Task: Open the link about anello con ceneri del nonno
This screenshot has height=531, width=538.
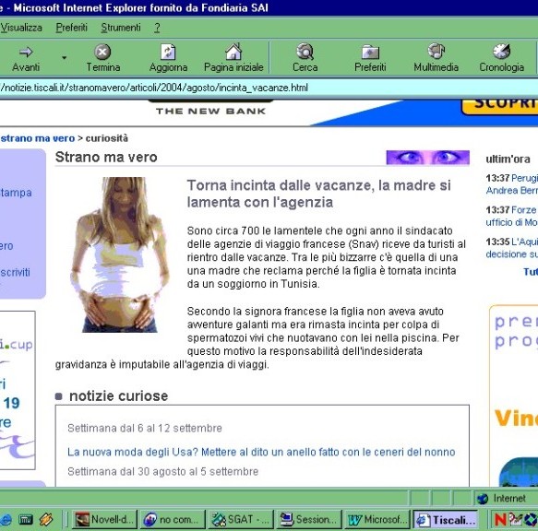Action: click(261, 452)
